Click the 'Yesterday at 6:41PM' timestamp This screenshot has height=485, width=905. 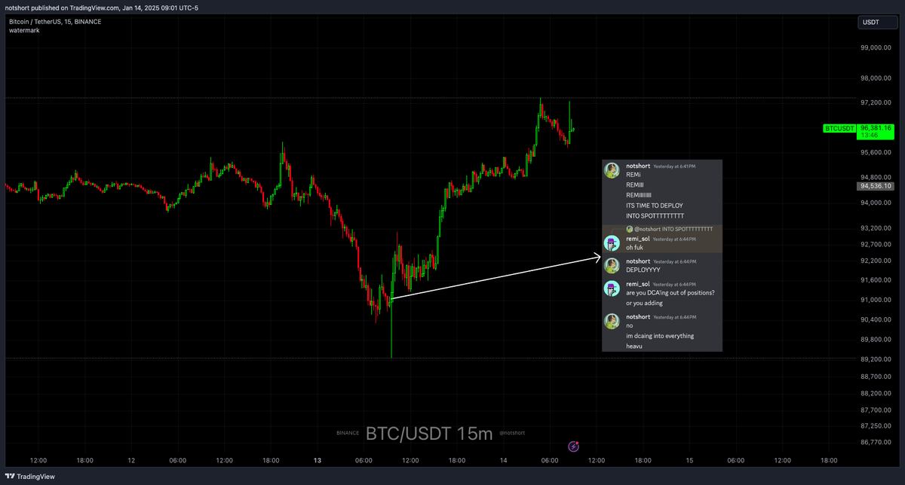click(x=674, y=166)
